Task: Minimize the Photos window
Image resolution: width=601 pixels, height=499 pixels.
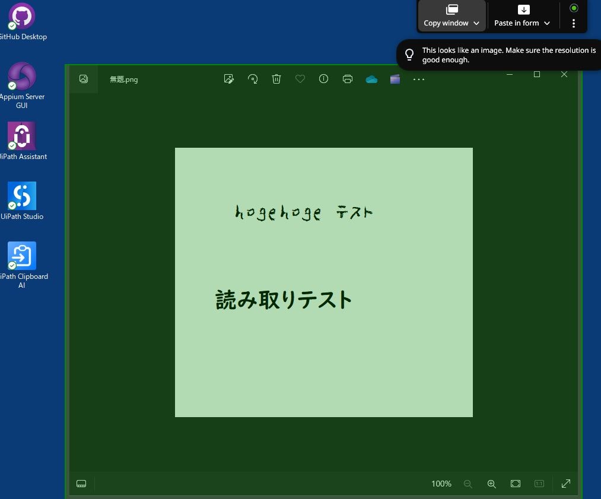Action: point(510,74)
